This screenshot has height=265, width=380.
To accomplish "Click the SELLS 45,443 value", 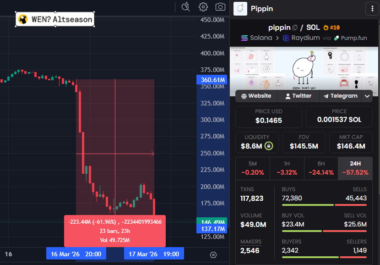I will click(356, 198).
